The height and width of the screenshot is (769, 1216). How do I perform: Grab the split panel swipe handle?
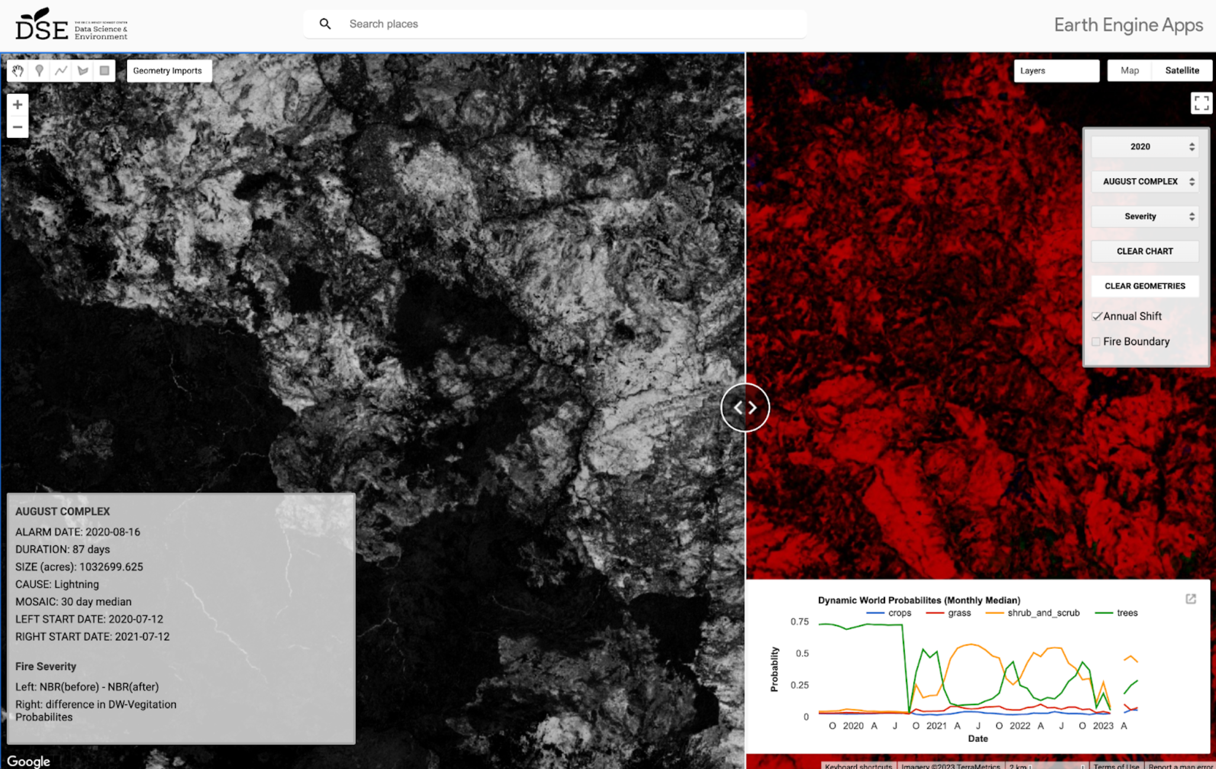tap(745, 408)
